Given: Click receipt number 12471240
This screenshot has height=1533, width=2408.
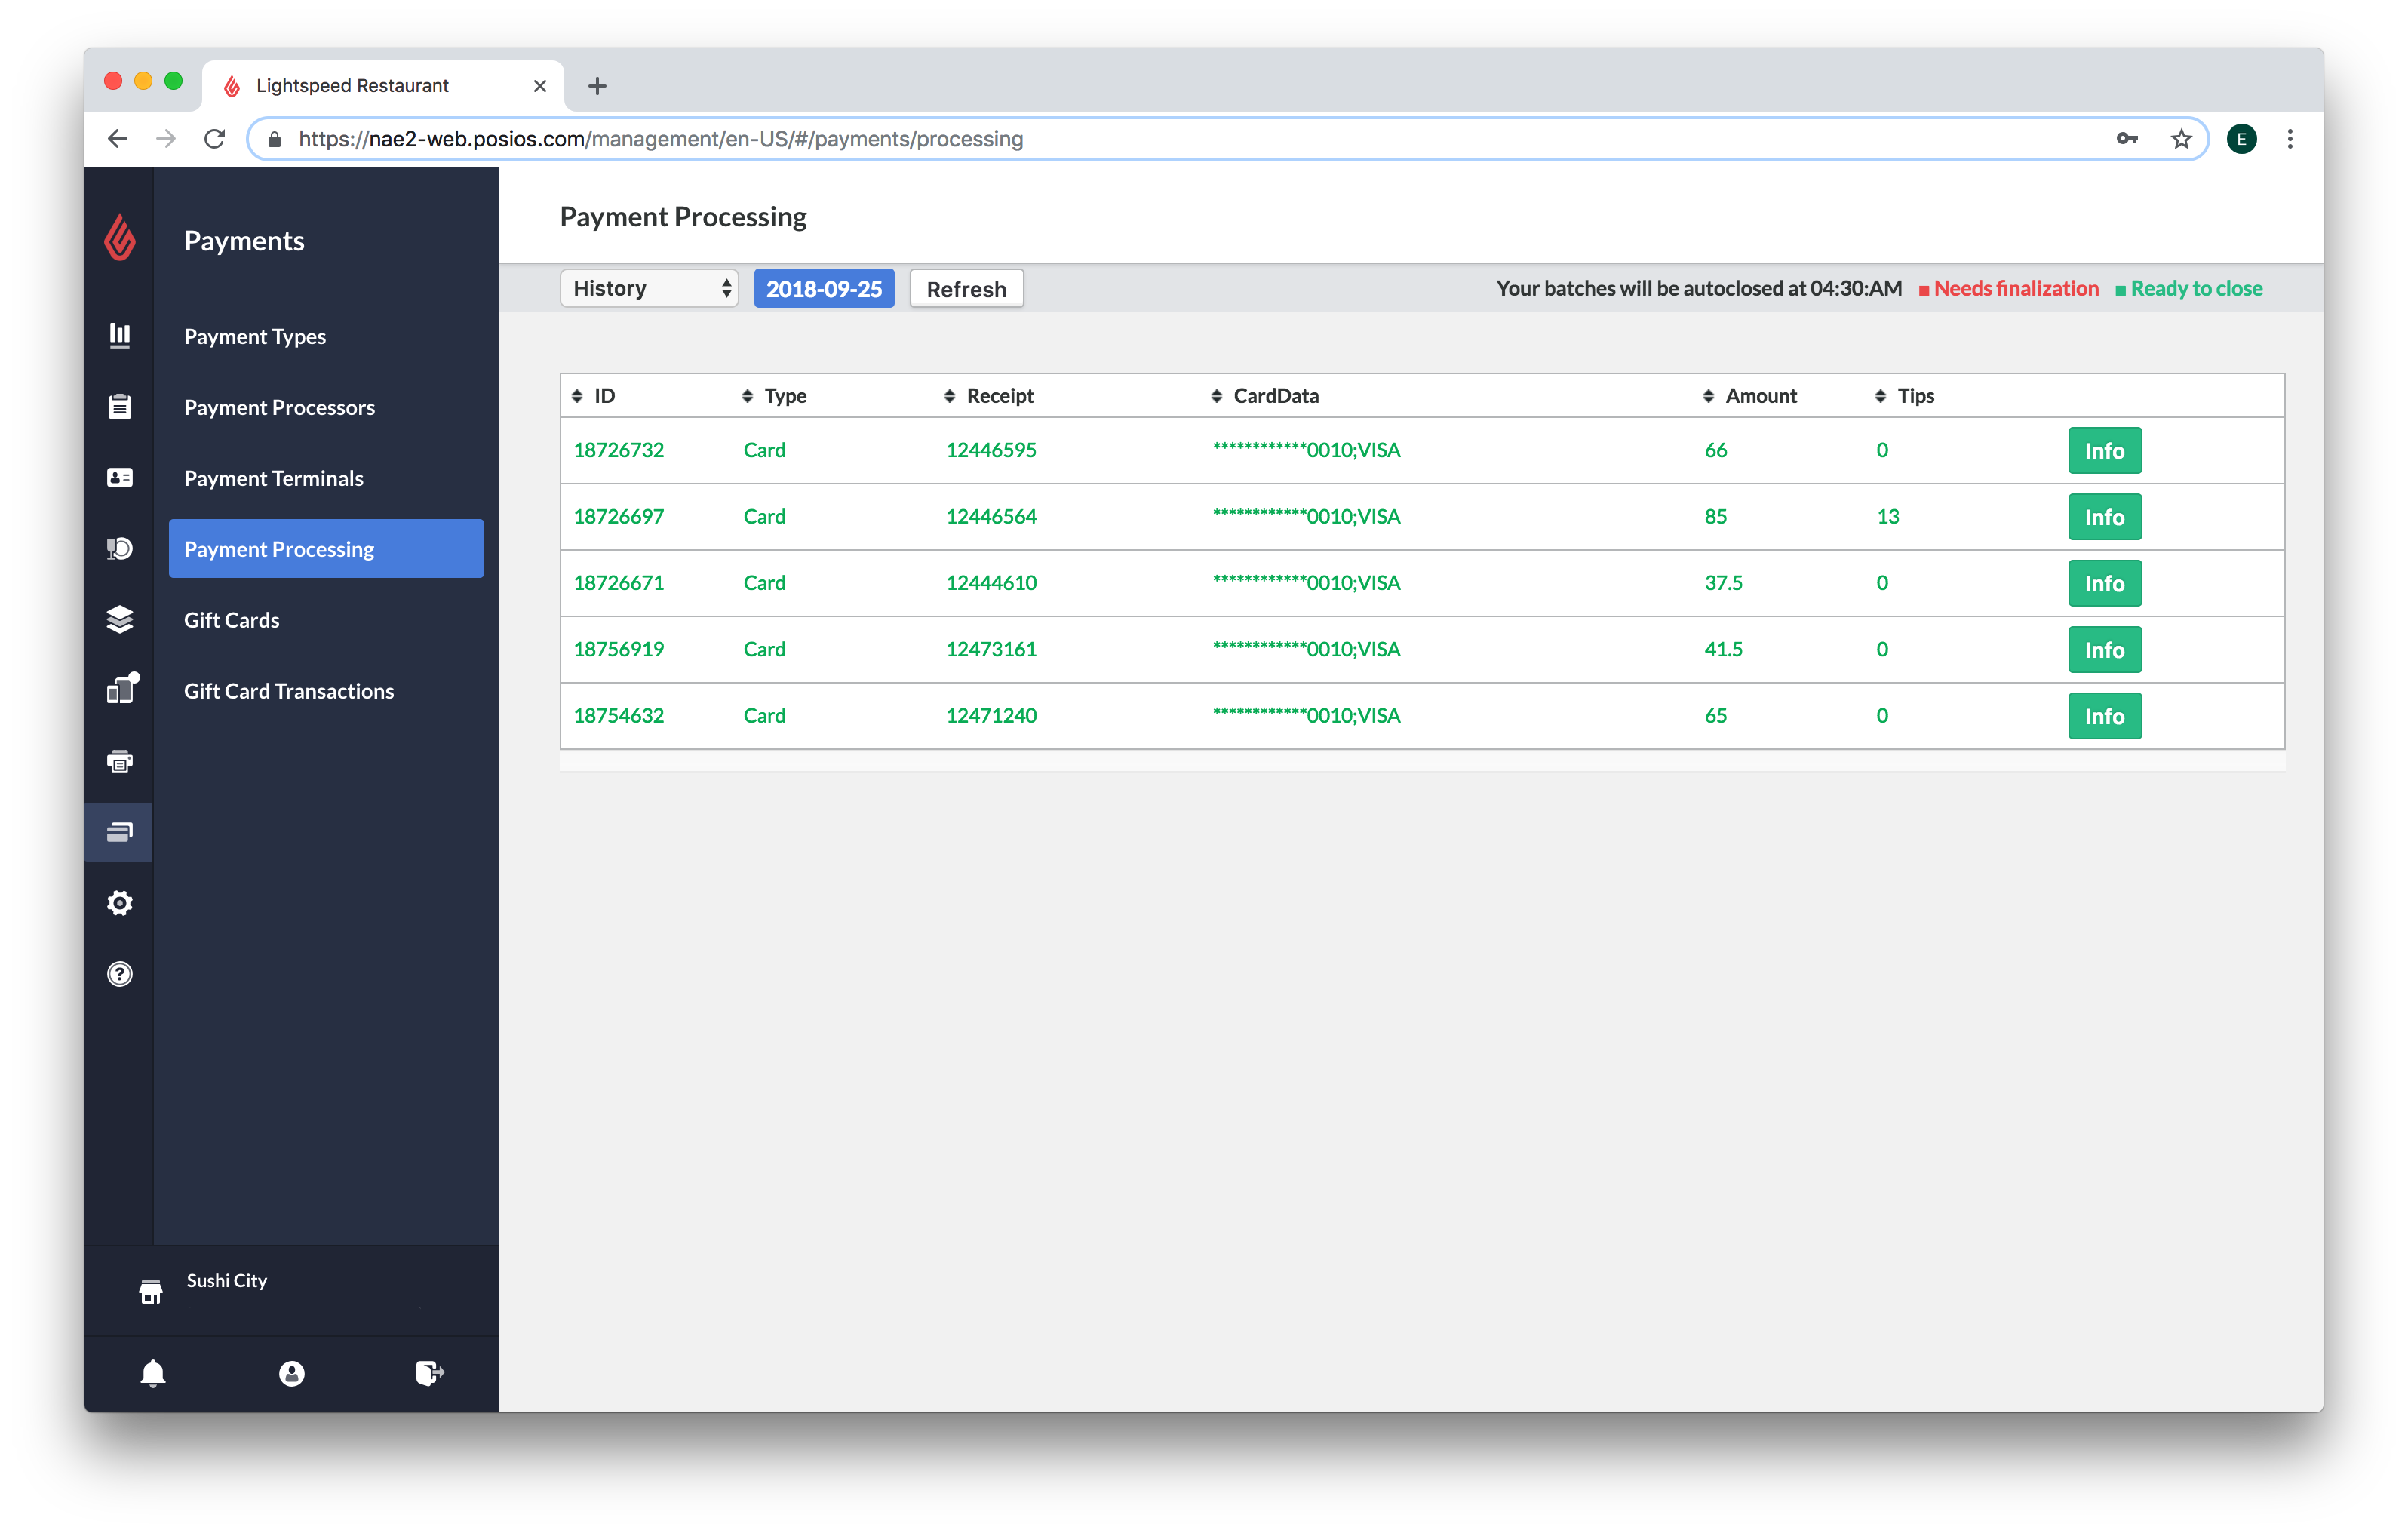Looking at the screenshot, I should click(991, 716).
